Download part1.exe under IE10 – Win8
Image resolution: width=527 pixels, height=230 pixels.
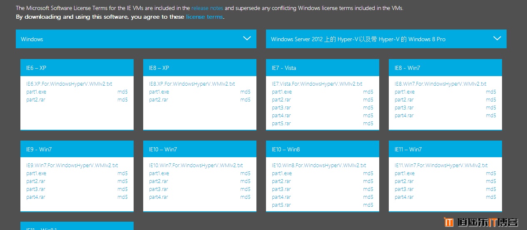(282, 173)
